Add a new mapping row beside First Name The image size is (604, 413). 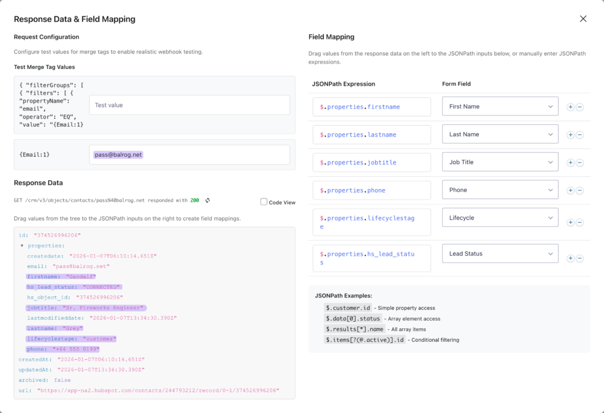pyautogui.click(x=570, y=107)
